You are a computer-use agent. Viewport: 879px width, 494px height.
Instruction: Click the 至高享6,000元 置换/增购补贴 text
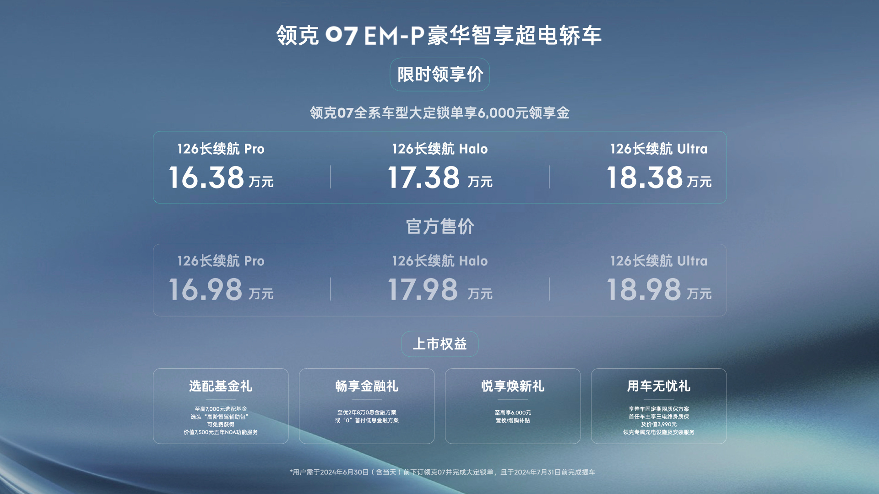click(513, 417)
